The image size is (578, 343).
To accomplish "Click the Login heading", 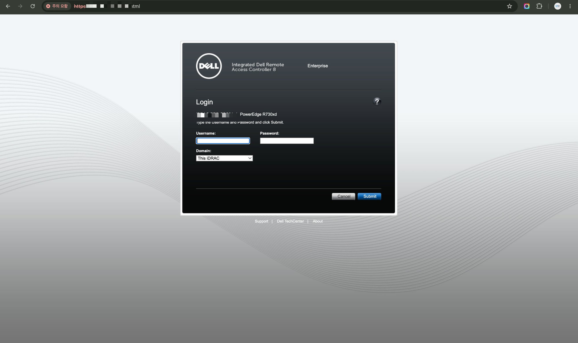I will tap(204, 102).
